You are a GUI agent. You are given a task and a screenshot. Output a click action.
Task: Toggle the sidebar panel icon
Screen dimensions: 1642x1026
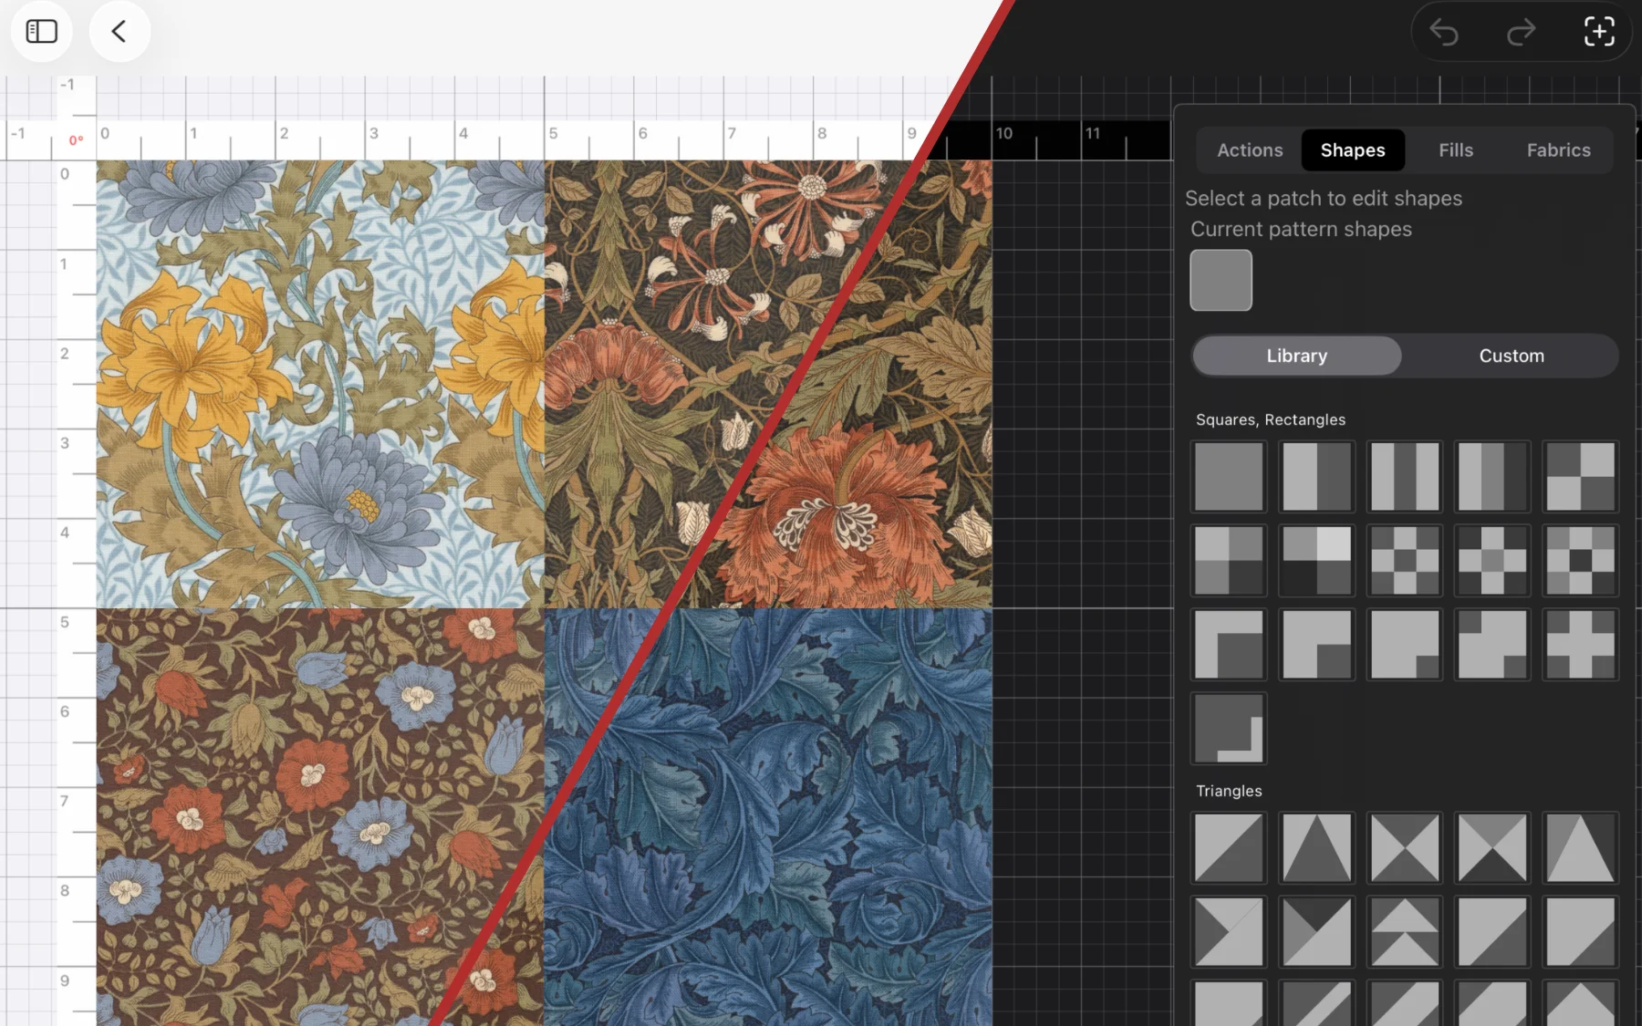tap(41, 31)
